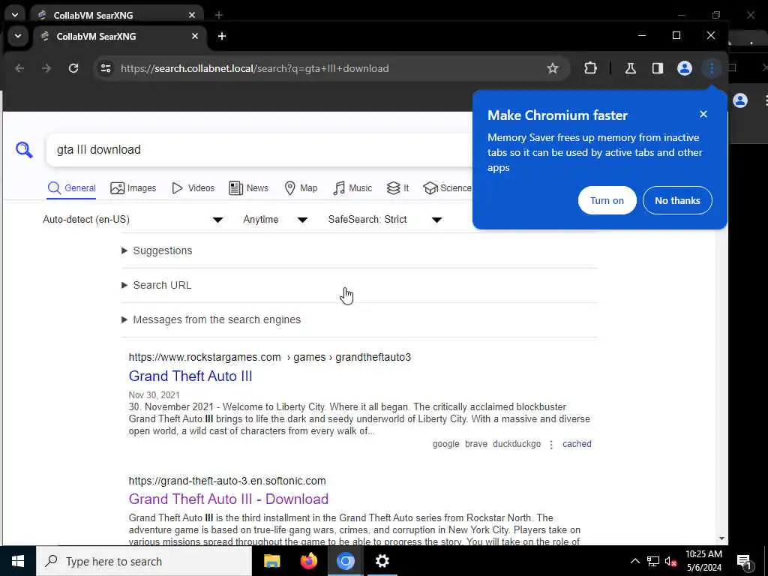Click the 'duckduckgo' engine label
Viewport: 768px width, 576px height.
(517, 444)
